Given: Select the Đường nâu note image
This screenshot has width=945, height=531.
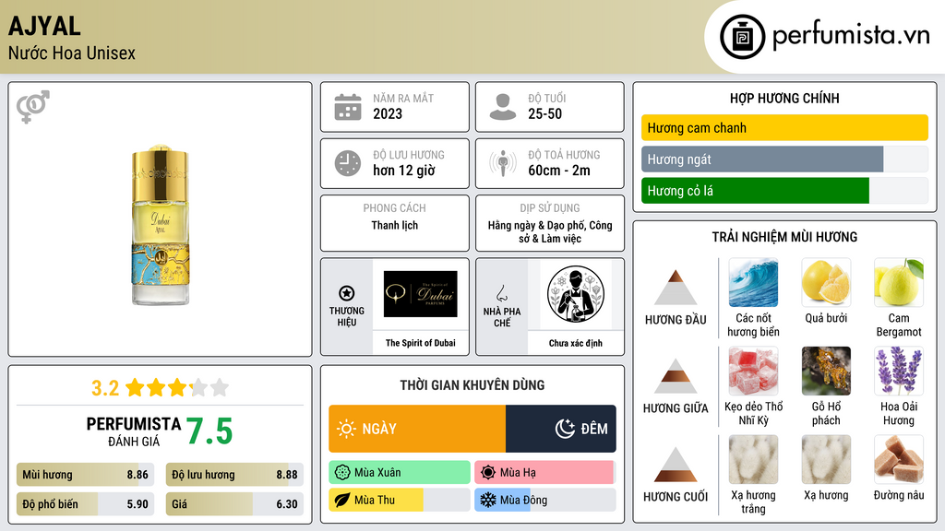Looking at the screenshot, I should 899,460.
